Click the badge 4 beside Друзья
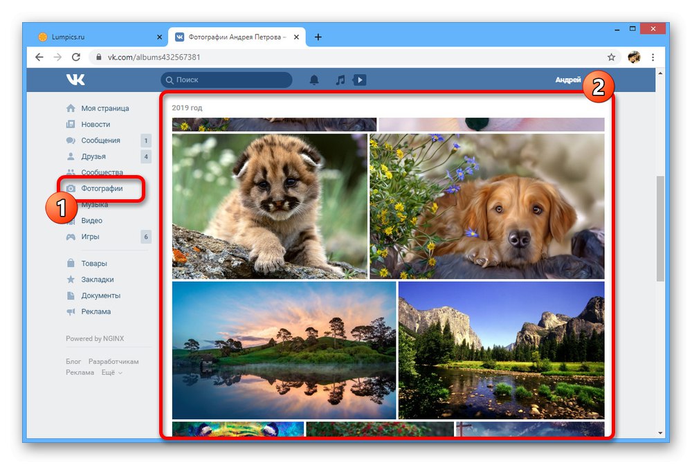The width and height of the screenshot is (692, 465). pos(146,156)
